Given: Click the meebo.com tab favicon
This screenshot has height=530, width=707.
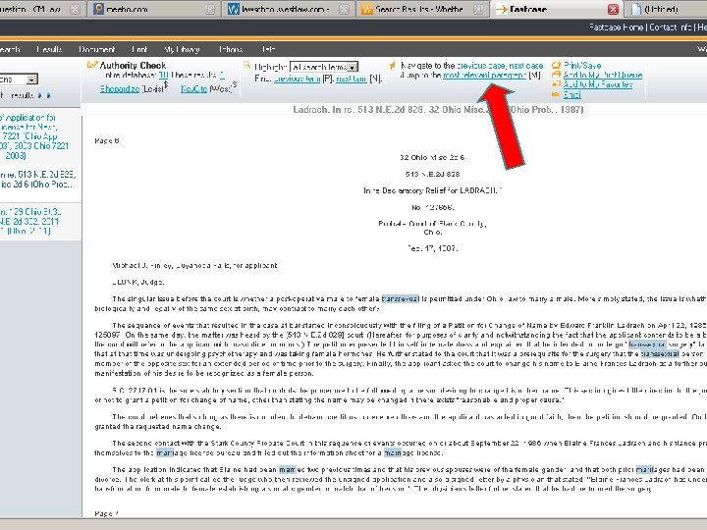Looking at the screenshot, I should (98, 9).
